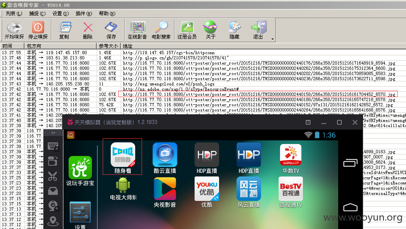406x229 pixels.
Task: Open 关于 about icon
Action: click(211, 30)
